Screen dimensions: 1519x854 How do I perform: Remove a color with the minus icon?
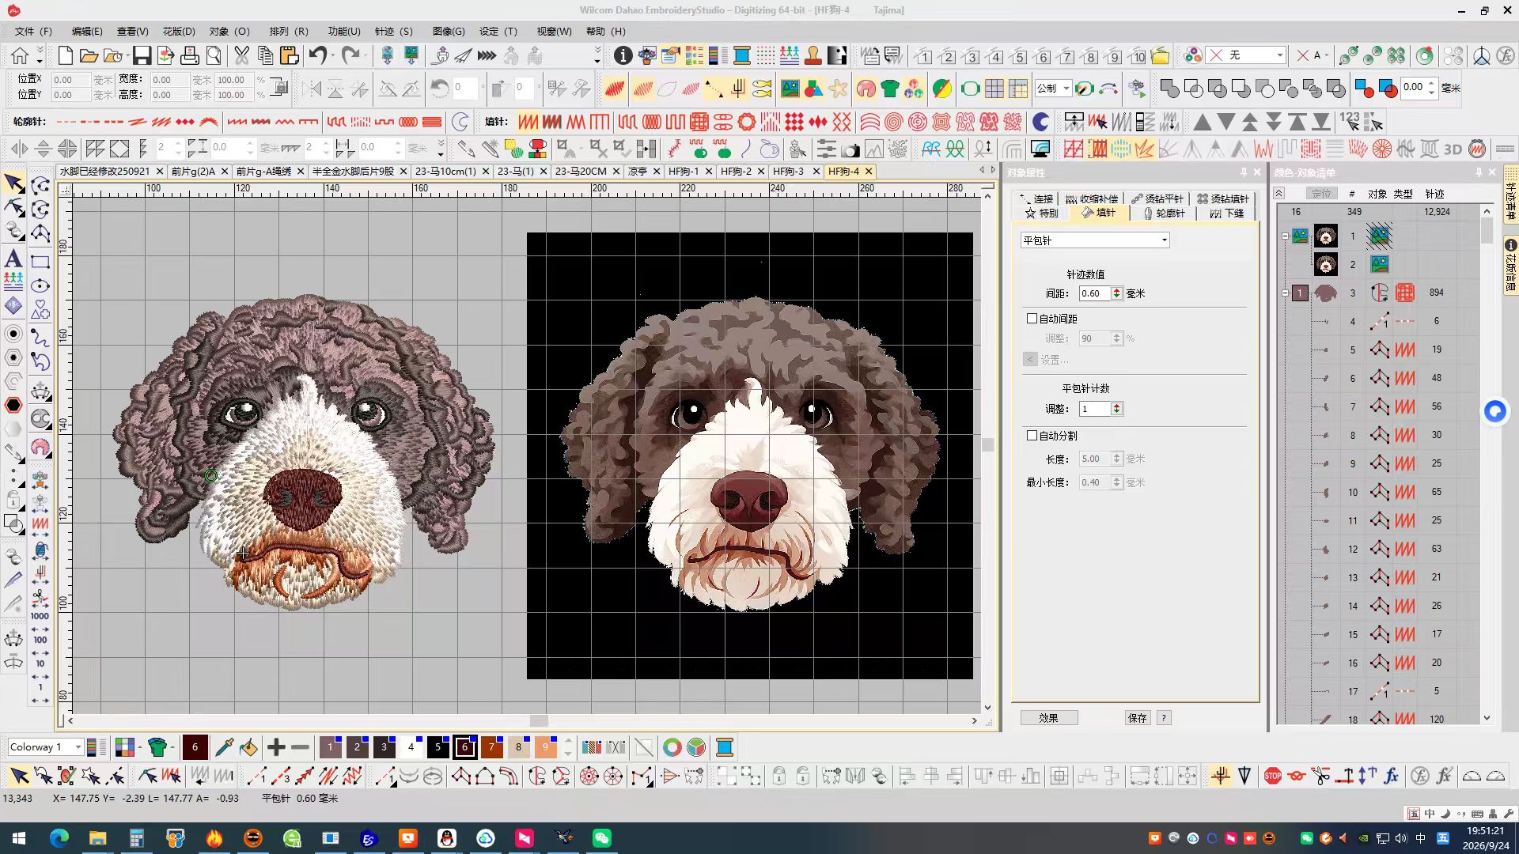pos(300,747)
